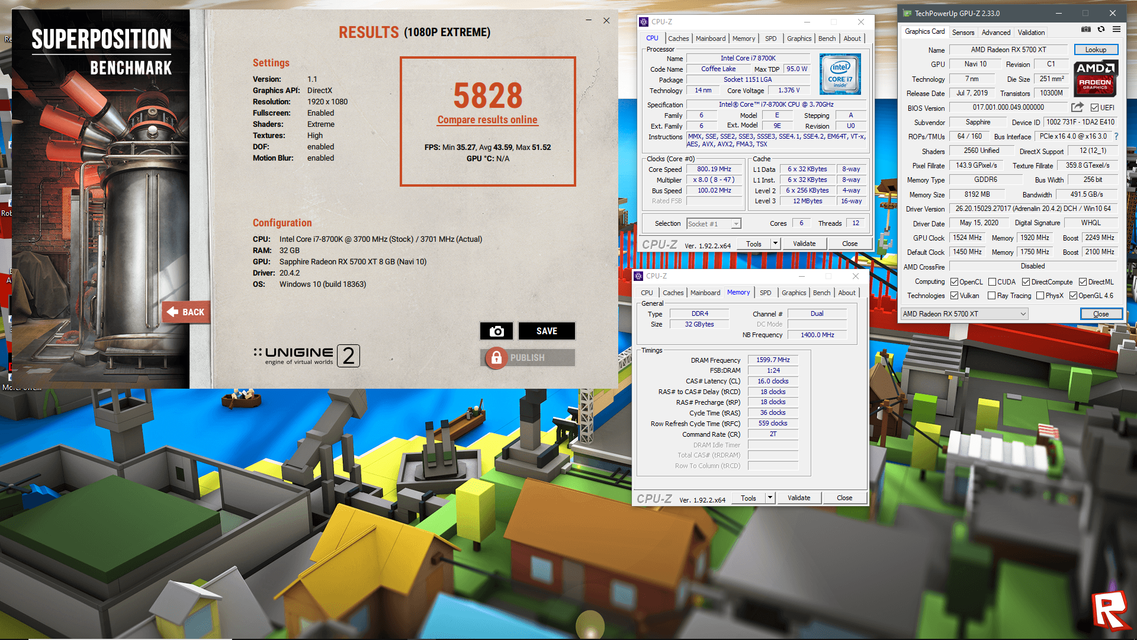The height and width of the screenshot is (640, 1137).
Task: Click the Level 3 cache value 12 MBytes
Action: pos(807,201)
